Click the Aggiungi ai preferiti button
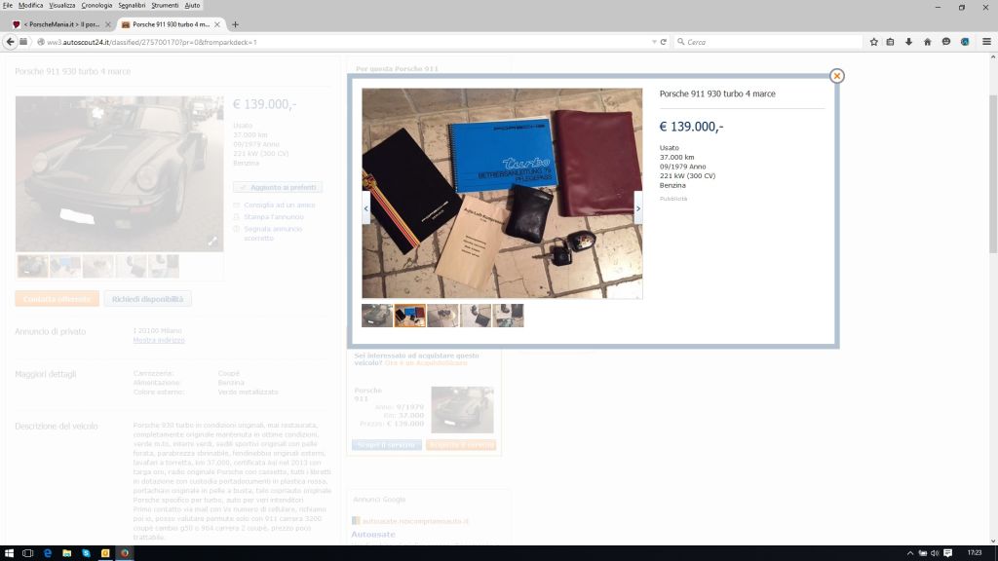Image resolution: width=998 pixels, height=561 pixels. coord(278,187)
